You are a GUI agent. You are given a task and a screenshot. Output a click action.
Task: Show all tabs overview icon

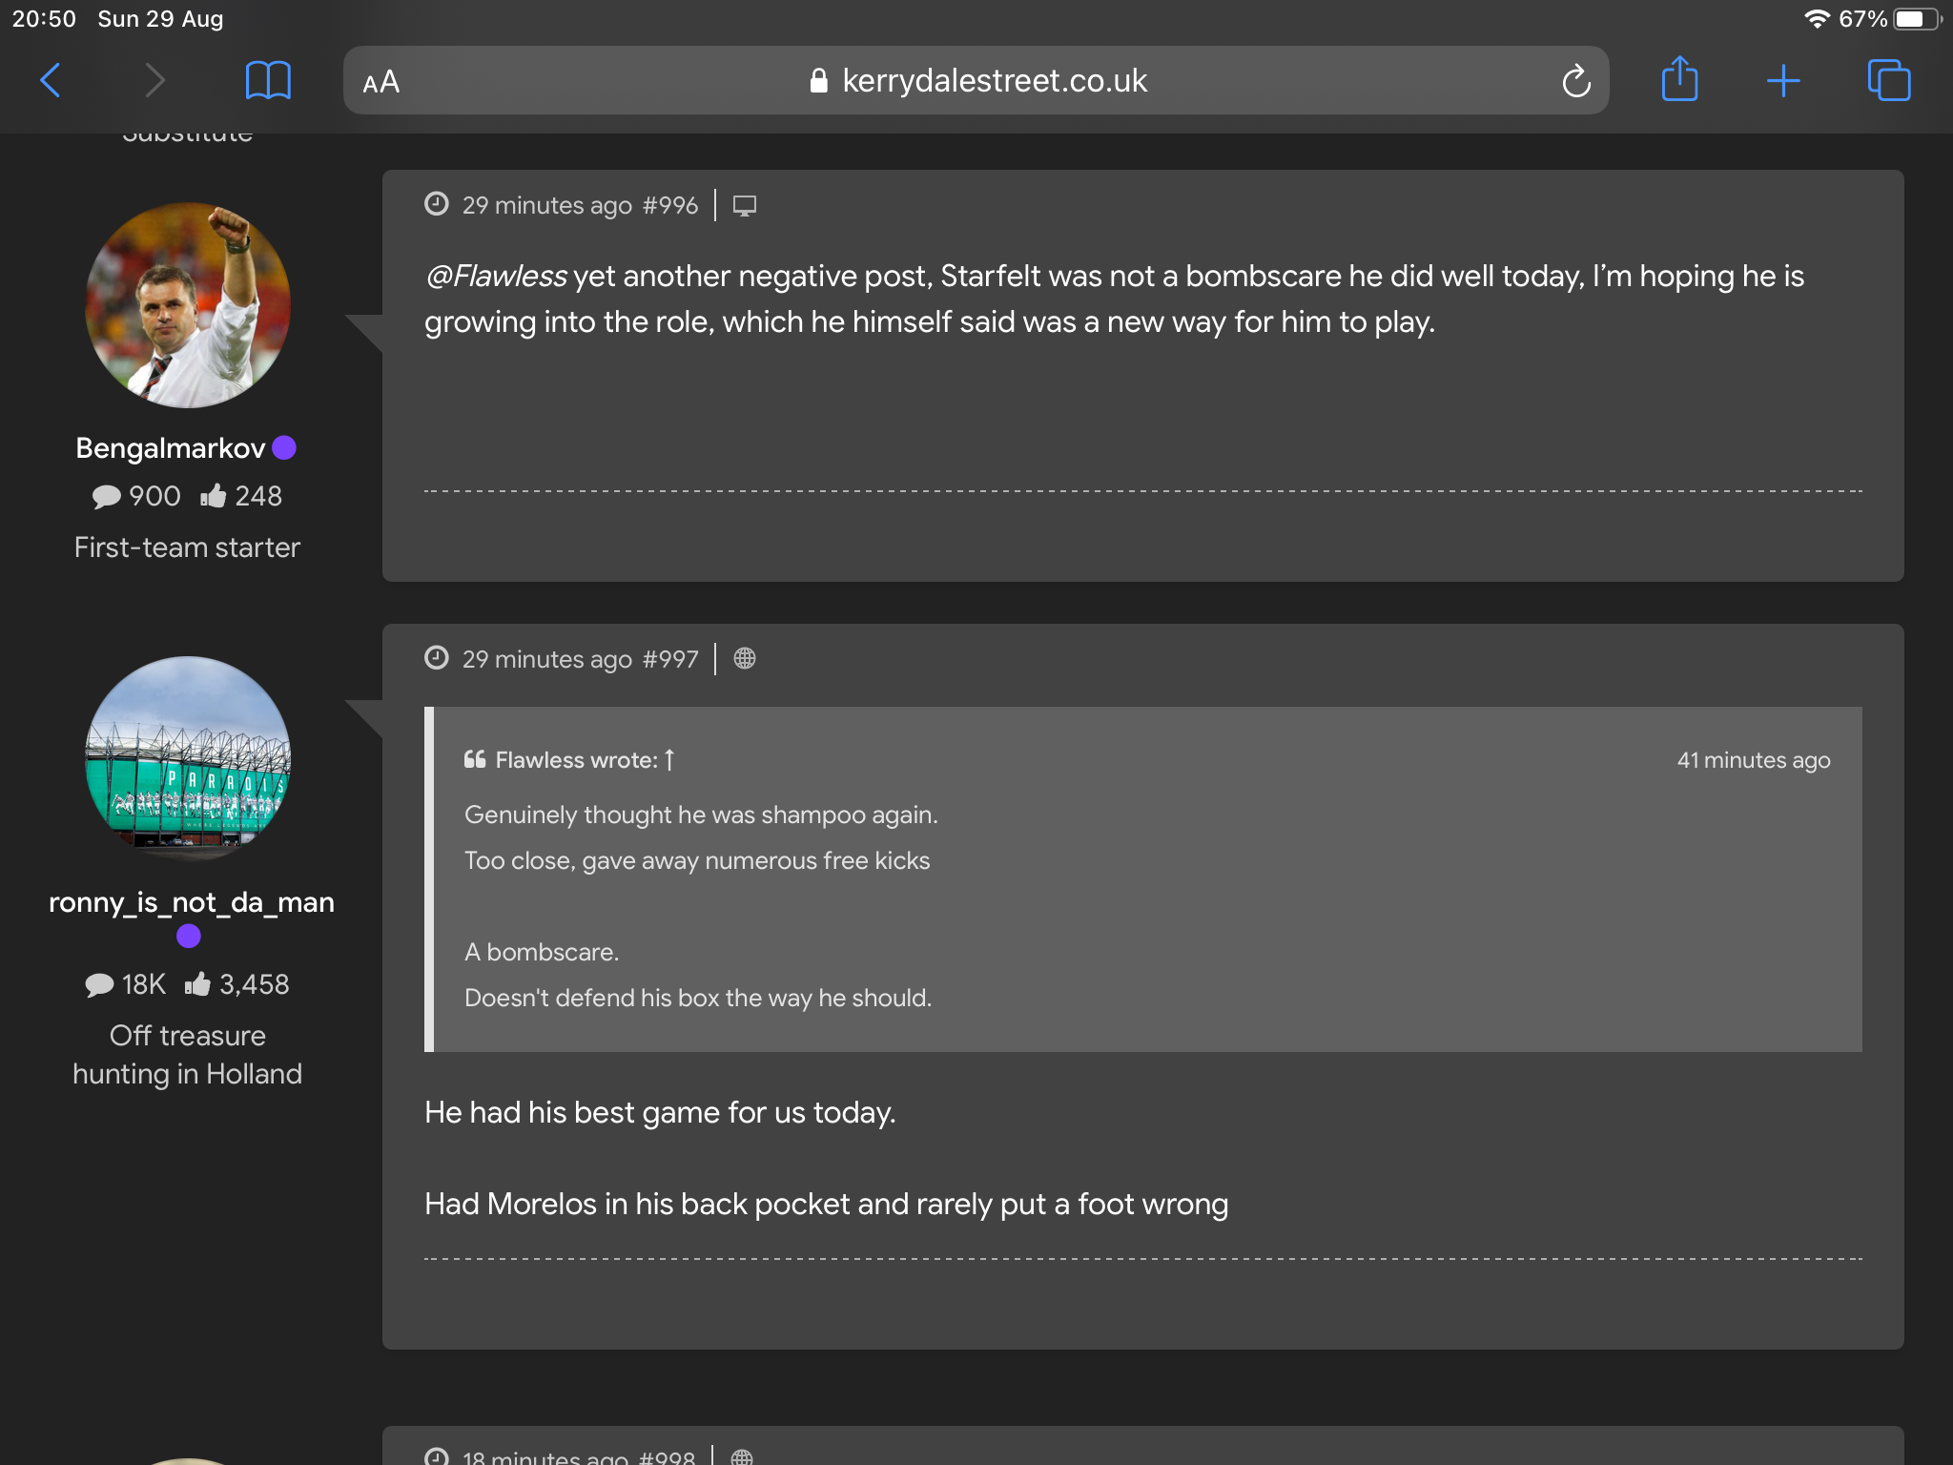point(1888,80)
